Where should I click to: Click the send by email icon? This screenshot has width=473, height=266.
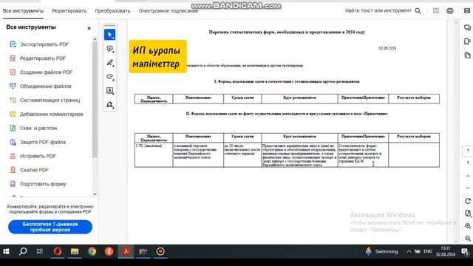tap(467, 11)
